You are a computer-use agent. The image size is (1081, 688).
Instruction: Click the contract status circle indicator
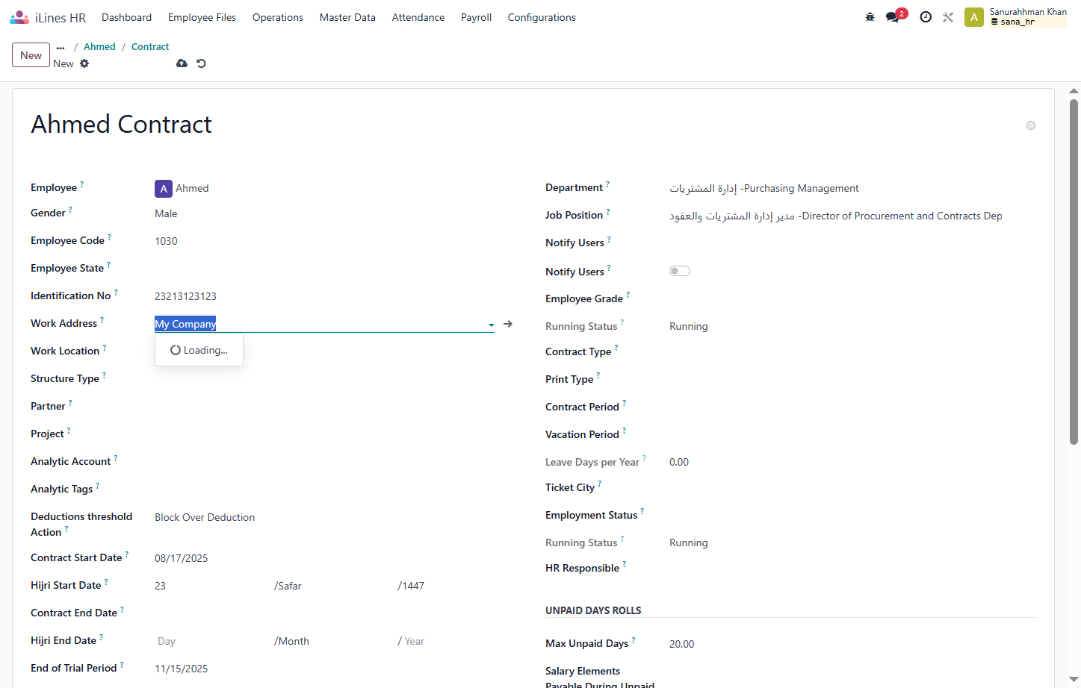pyautogui.click(x=1031, y=125)
